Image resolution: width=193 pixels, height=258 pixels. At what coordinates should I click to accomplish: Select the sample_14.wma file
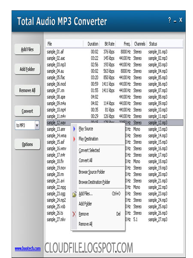(57, 135)
